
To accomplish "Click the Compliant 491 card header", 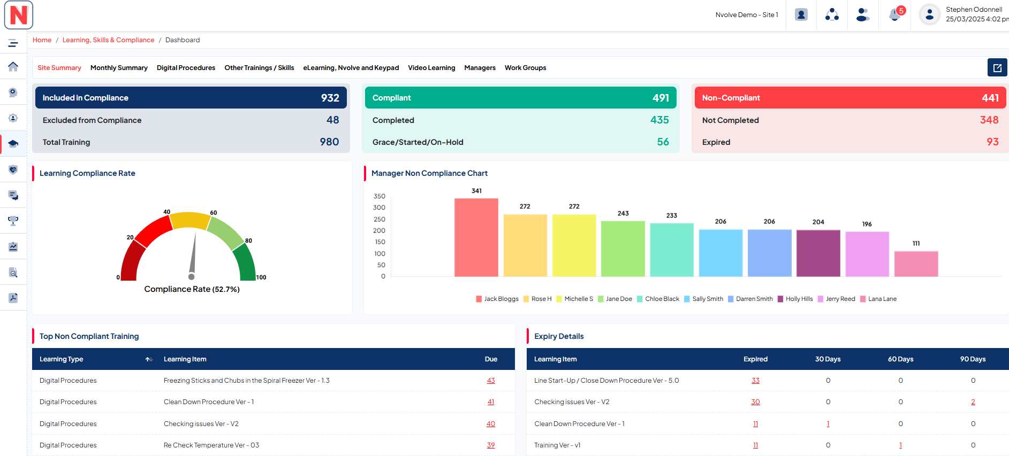I will (521, 98).
